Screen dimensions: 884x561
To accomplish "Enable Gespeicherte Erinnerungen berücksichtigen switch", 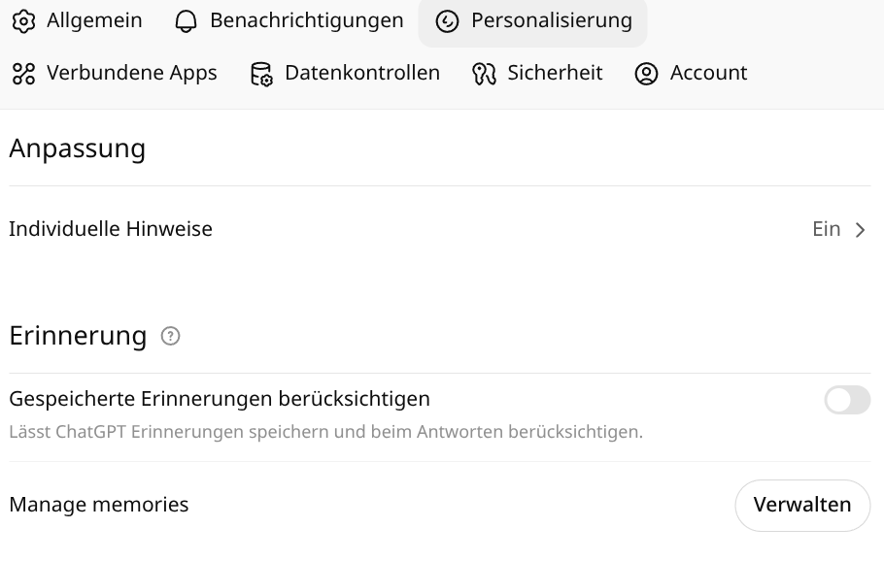I will click(847, 400).
